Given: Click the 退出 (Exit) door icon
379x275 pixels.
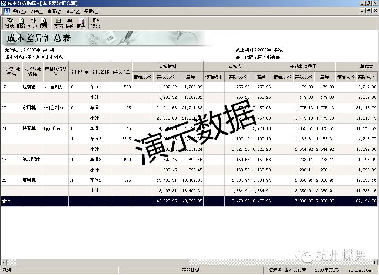Looking at the screenshot, I should [95, 23].
